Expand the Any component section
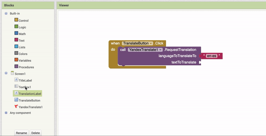The width and height of the screenshot is (266, 136). pos(6,113)
